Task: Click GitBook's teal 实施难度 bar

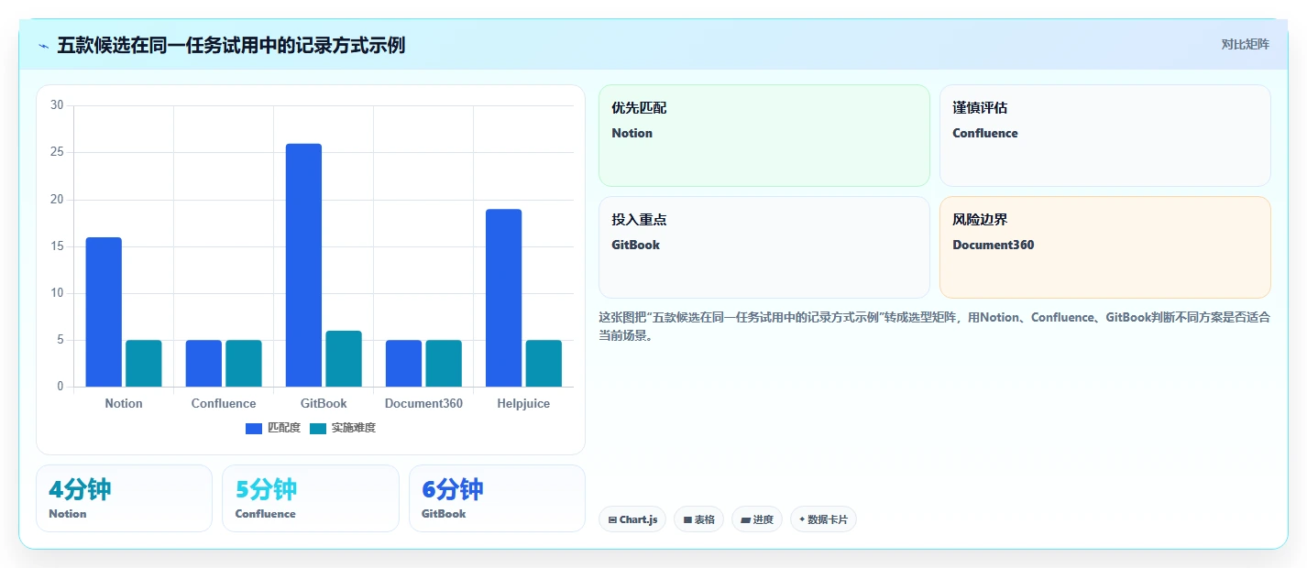Action: click(x=344, y=359)
